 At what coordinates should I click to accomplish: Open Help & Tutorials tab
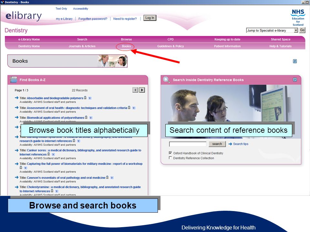click(x=280, y=46)
